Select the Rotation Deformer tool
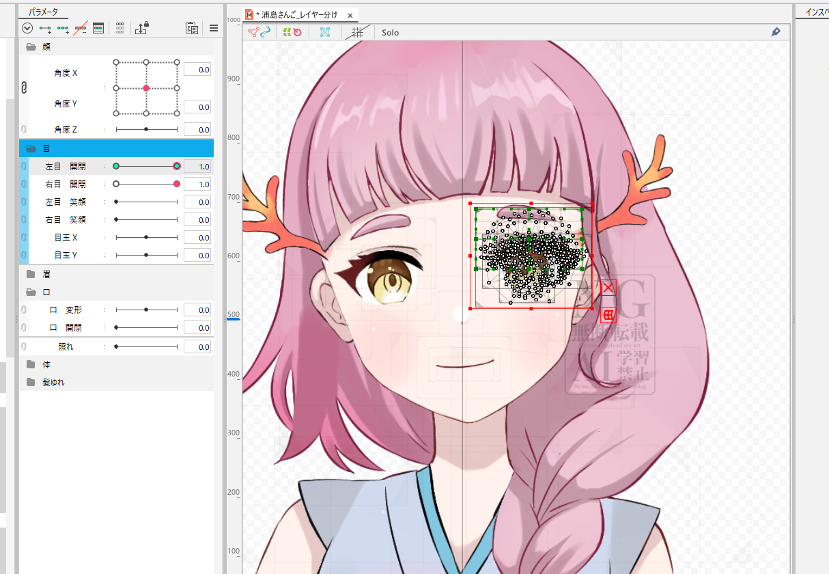 pyautogui.click(x=298, y=31)
